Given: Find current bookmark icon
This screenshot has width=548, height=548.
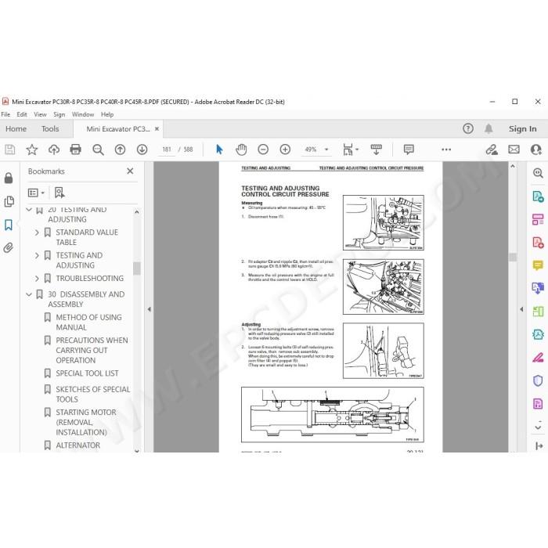Looking at the screenshot, I should point(59,193).
